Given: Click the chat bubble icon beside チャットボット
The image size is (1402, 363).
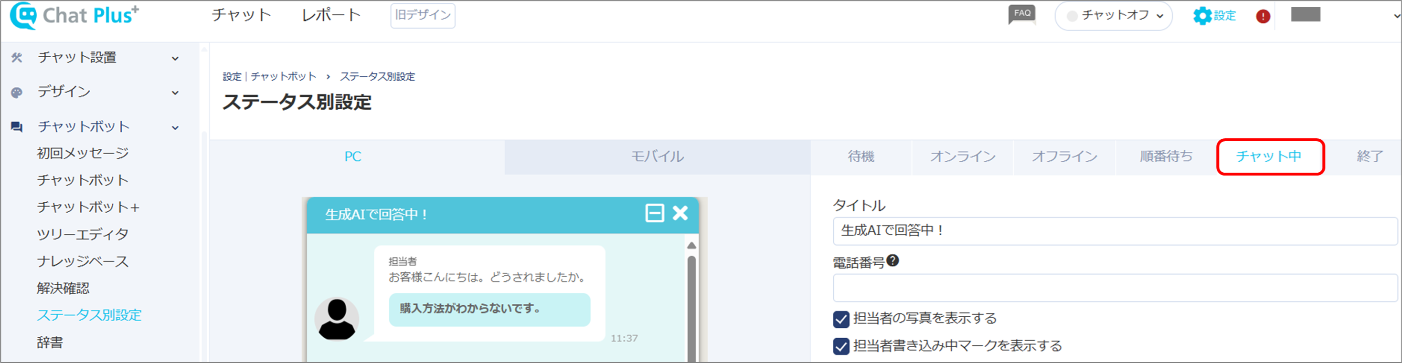Looking at the screenshot, I should point(17,127).
